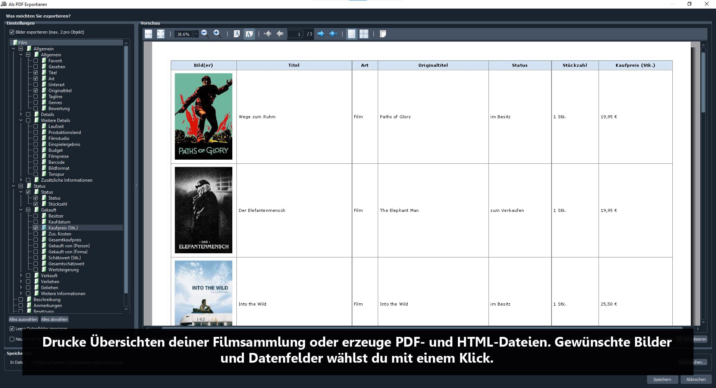The width and height of the screenshot is (716, 388).
Task: Collapse the Weitere Details node
Action: [x=21, y=121]
